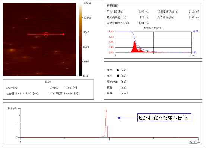Screen dimensions: 206x148
Task: Select the リファレンス value 0.000 [V]
Action: (x=70, y=88)
